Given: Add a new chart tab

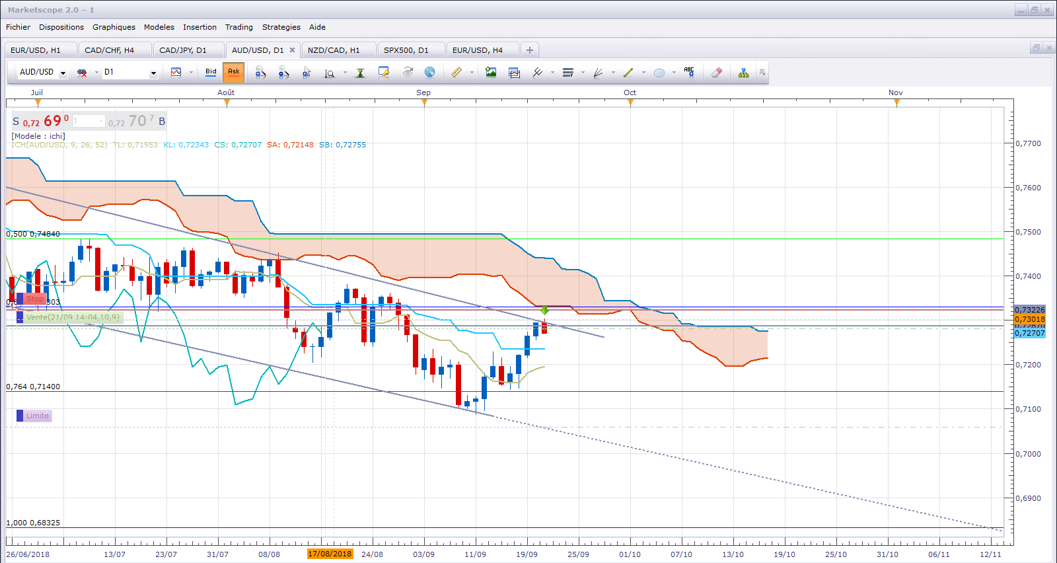Looking at the screenshot, I should tap(530, 50).
